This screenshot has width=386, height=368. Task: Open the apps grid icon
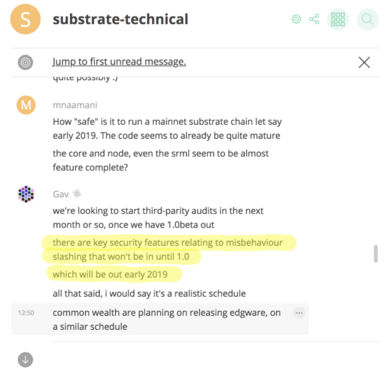click(x=338, y=19)
